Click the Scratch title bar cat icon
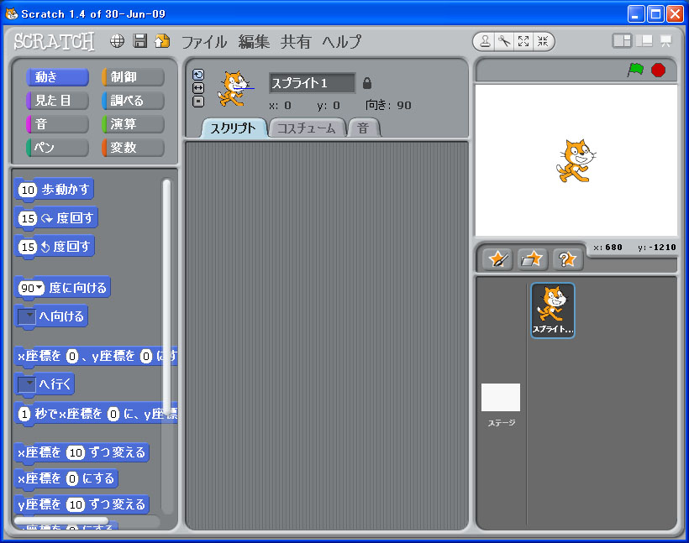Screen dimensions: 689x543 [x=12, y=13]
